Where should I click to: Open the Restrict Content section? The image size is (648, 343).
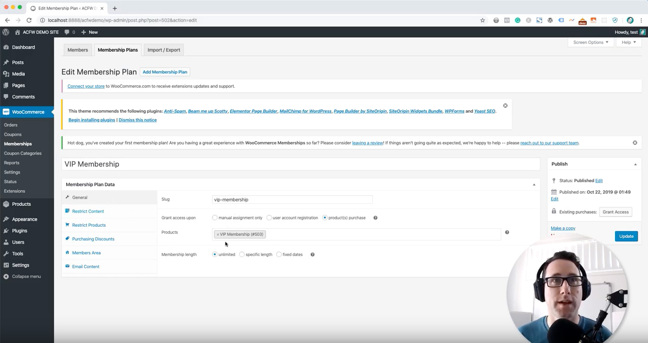88,211
